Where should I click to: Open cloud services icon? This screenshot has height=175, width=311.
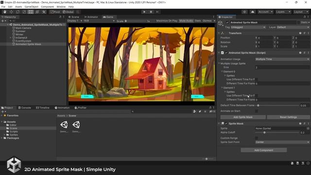[253, 12]
